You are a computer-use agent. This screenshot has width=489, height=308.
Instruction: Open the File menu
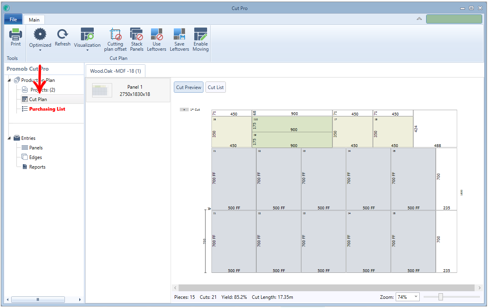coord(13,20)
